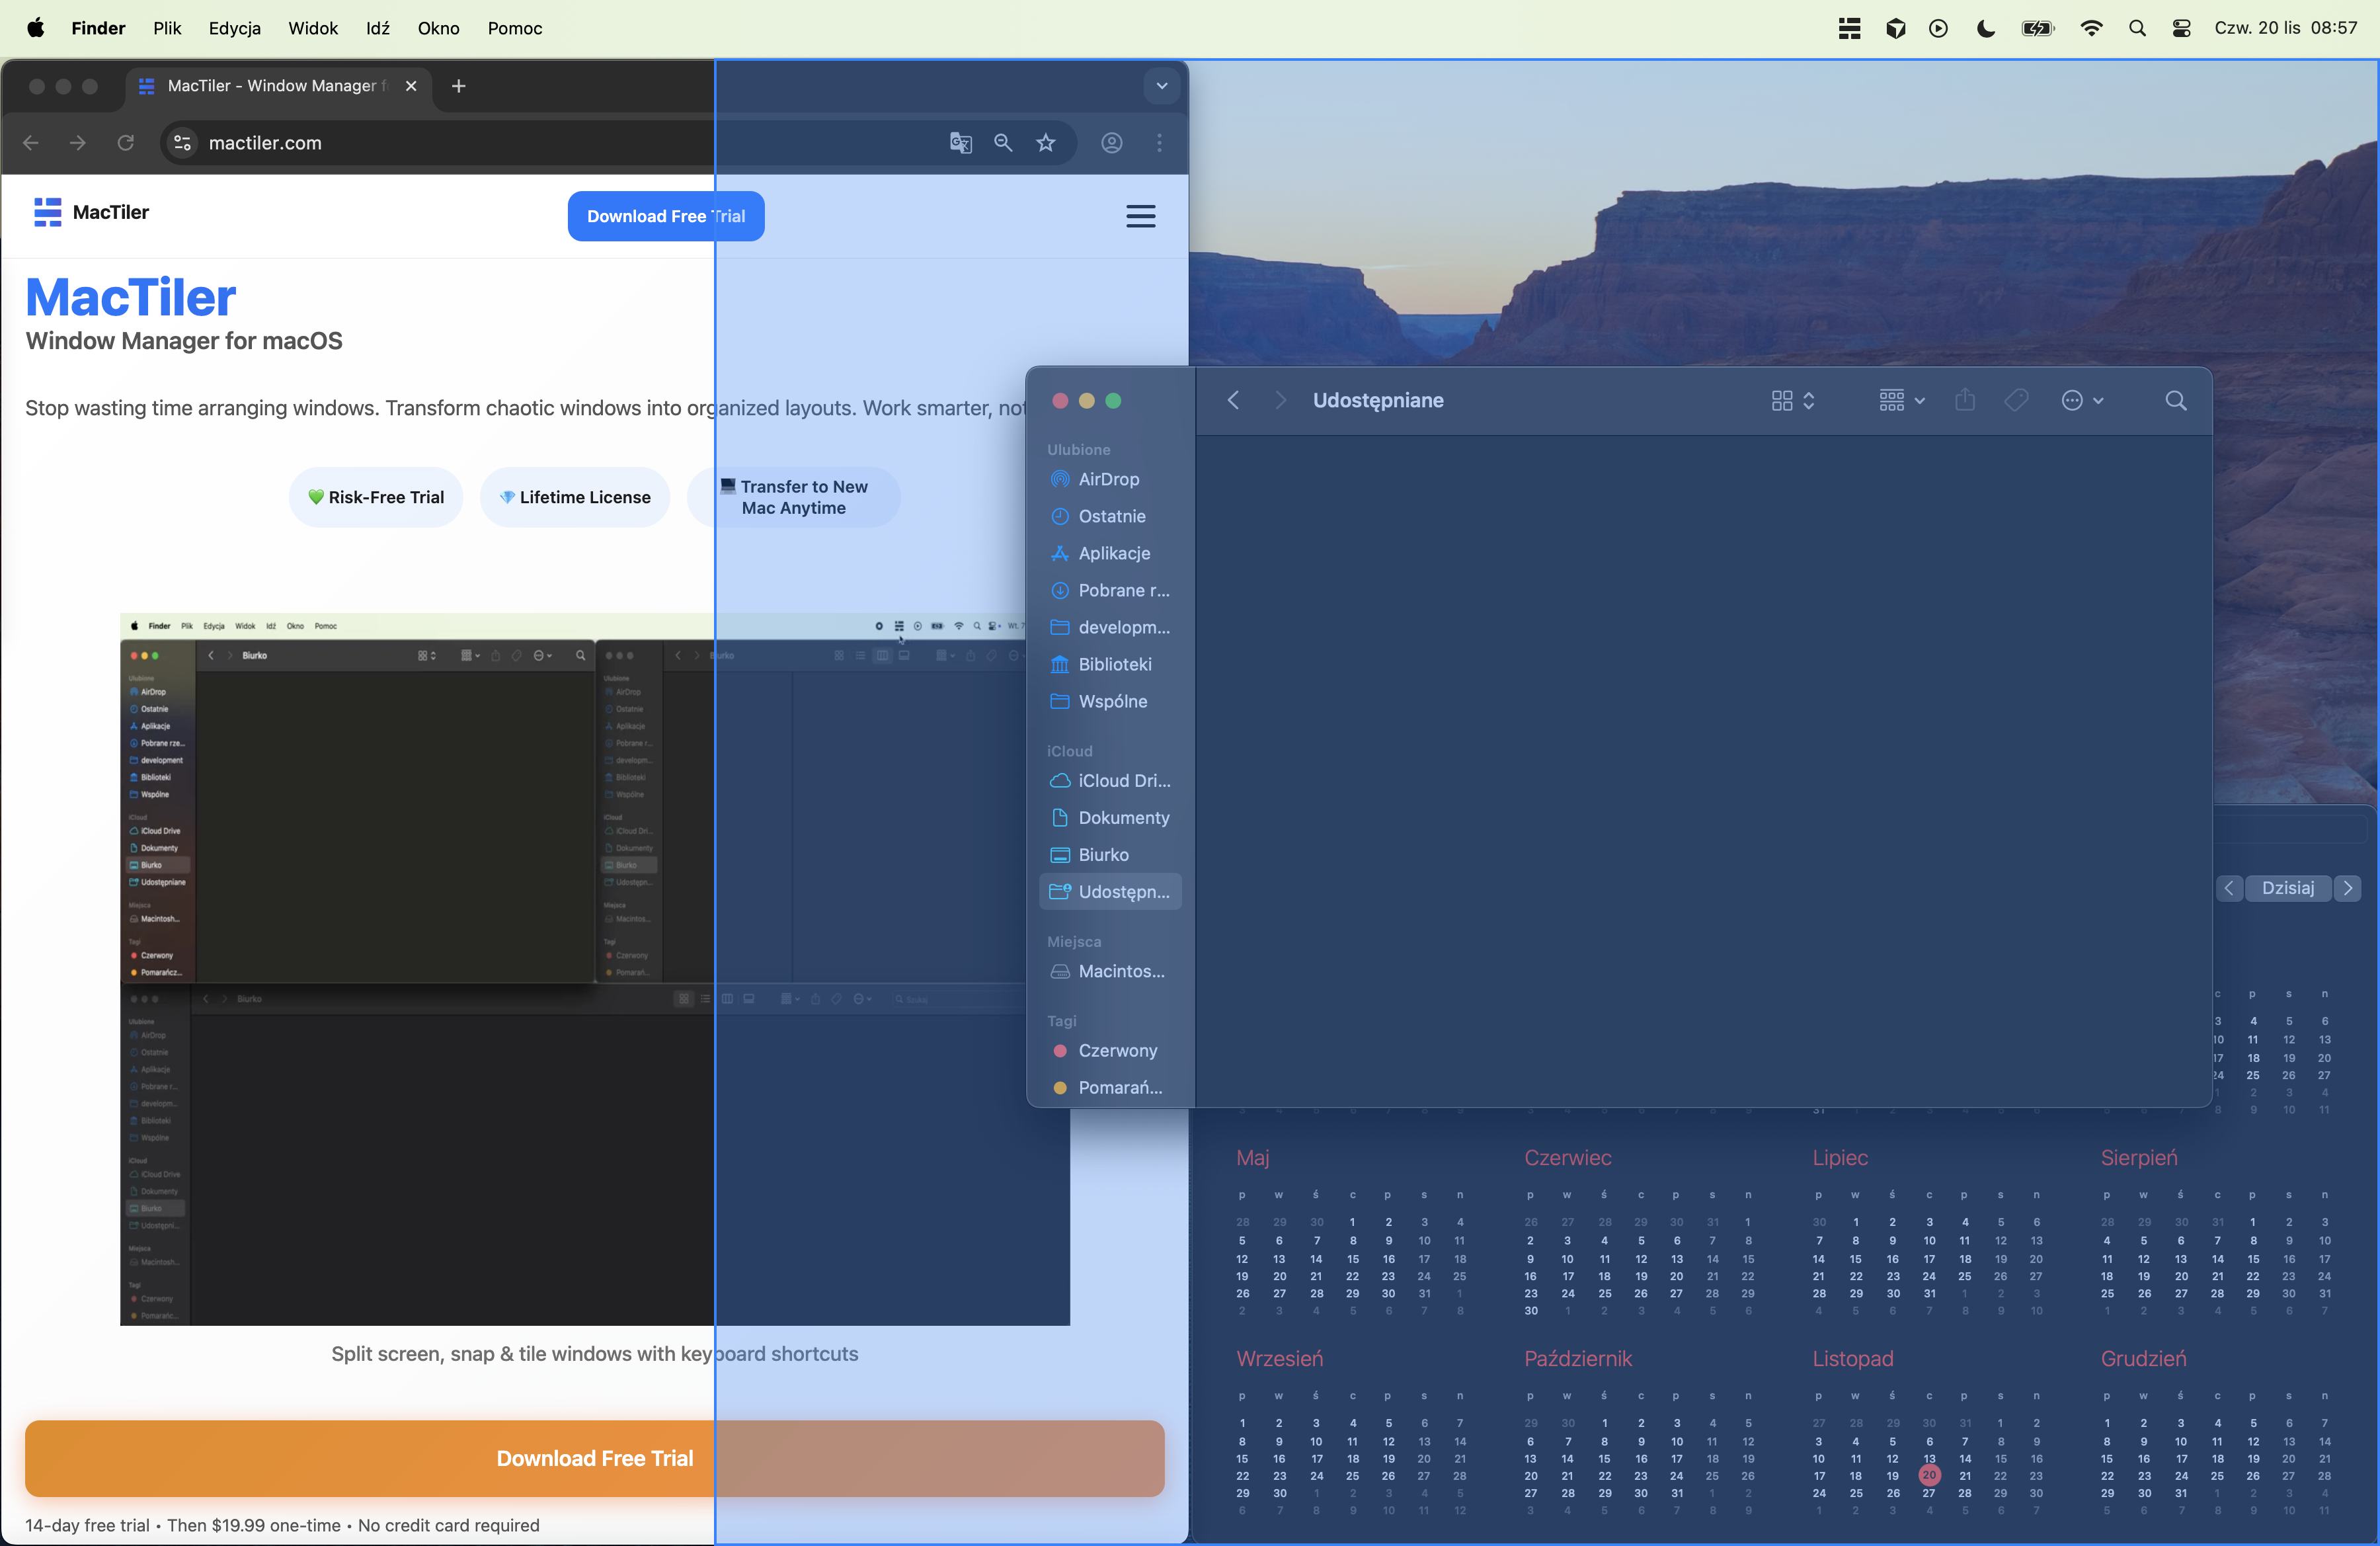Image resolution: width=2380 pixels, height=1546 pixels.
Task: Select the MacTiler browser tab
Action: (x=270, y=86)
